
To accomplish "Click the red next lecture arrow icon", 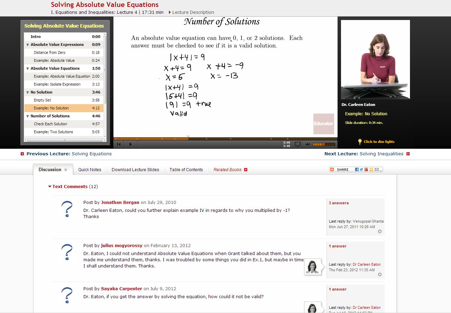I will [408, 154].
